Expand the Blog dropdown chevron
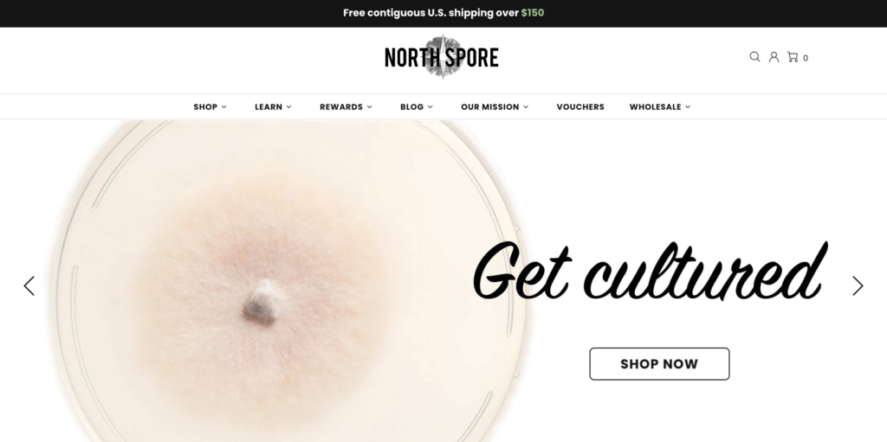887x442 pixels. click(x=430, y=107)
